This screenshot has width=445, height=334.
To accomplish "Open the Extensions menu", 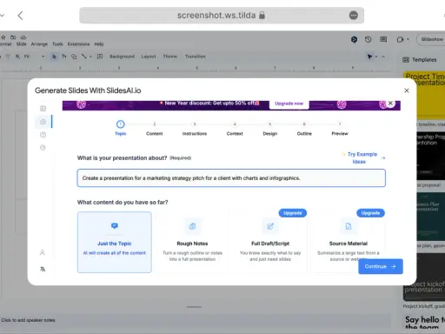I will pos(78,44).
